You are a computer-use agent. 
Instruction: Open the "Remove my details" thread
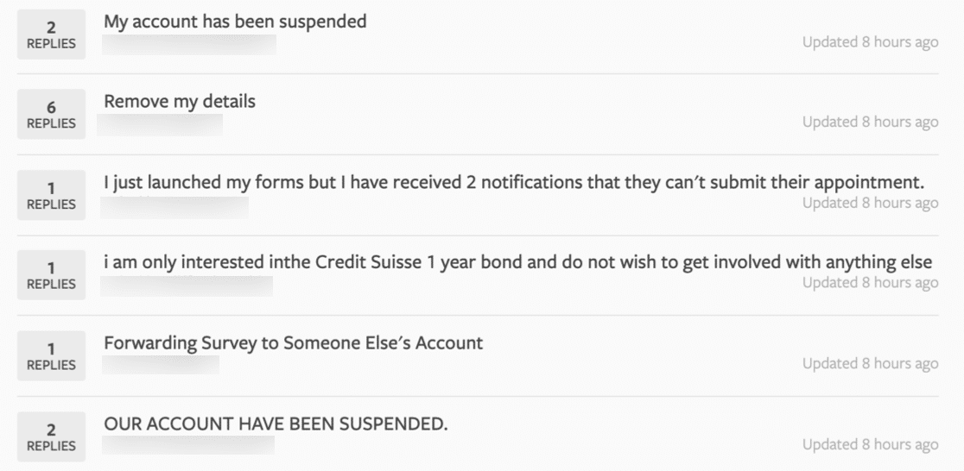tap(180, 101)
